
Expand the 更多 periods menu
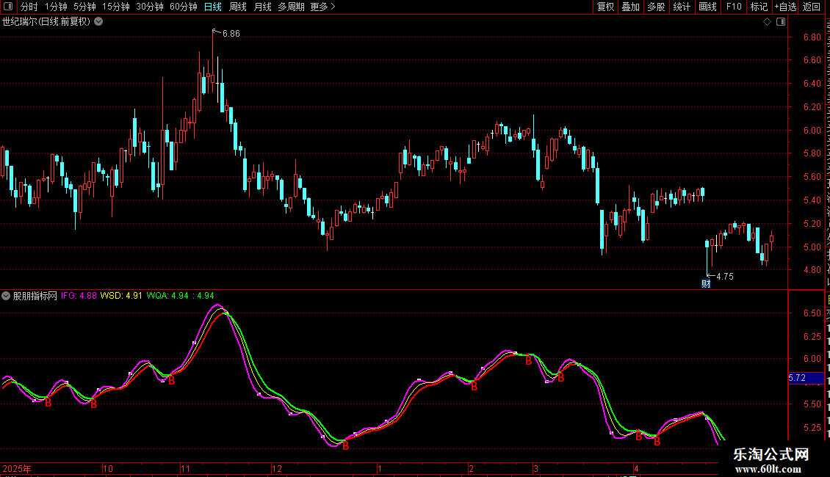pos(322,7)
